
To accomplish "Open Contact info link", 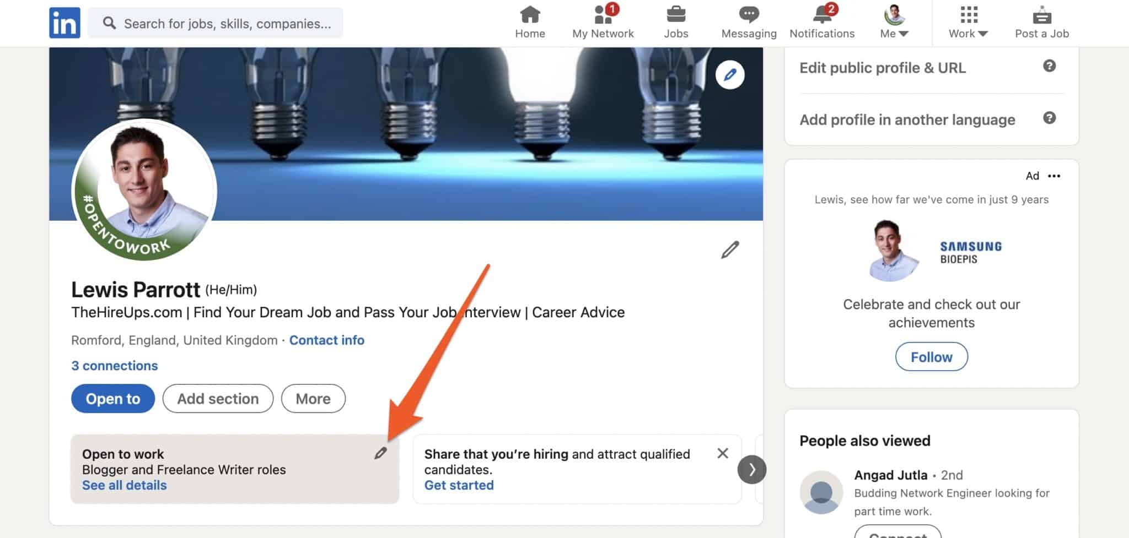I will pos(327,340).
